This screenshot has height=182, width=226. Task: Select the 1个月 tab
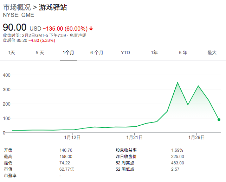[68, 53]
